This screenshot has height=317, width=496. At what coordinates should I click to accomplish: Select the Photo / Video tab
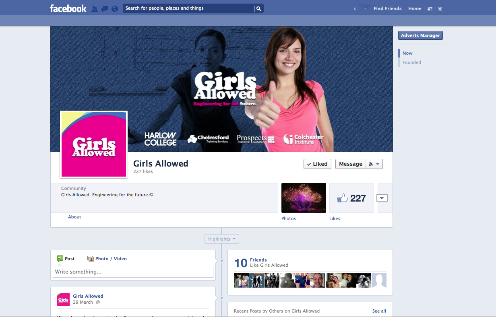[x=107, y=259]
